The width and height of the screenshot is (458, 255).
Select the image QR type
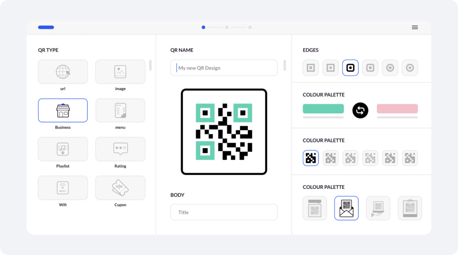coord(120,72)
